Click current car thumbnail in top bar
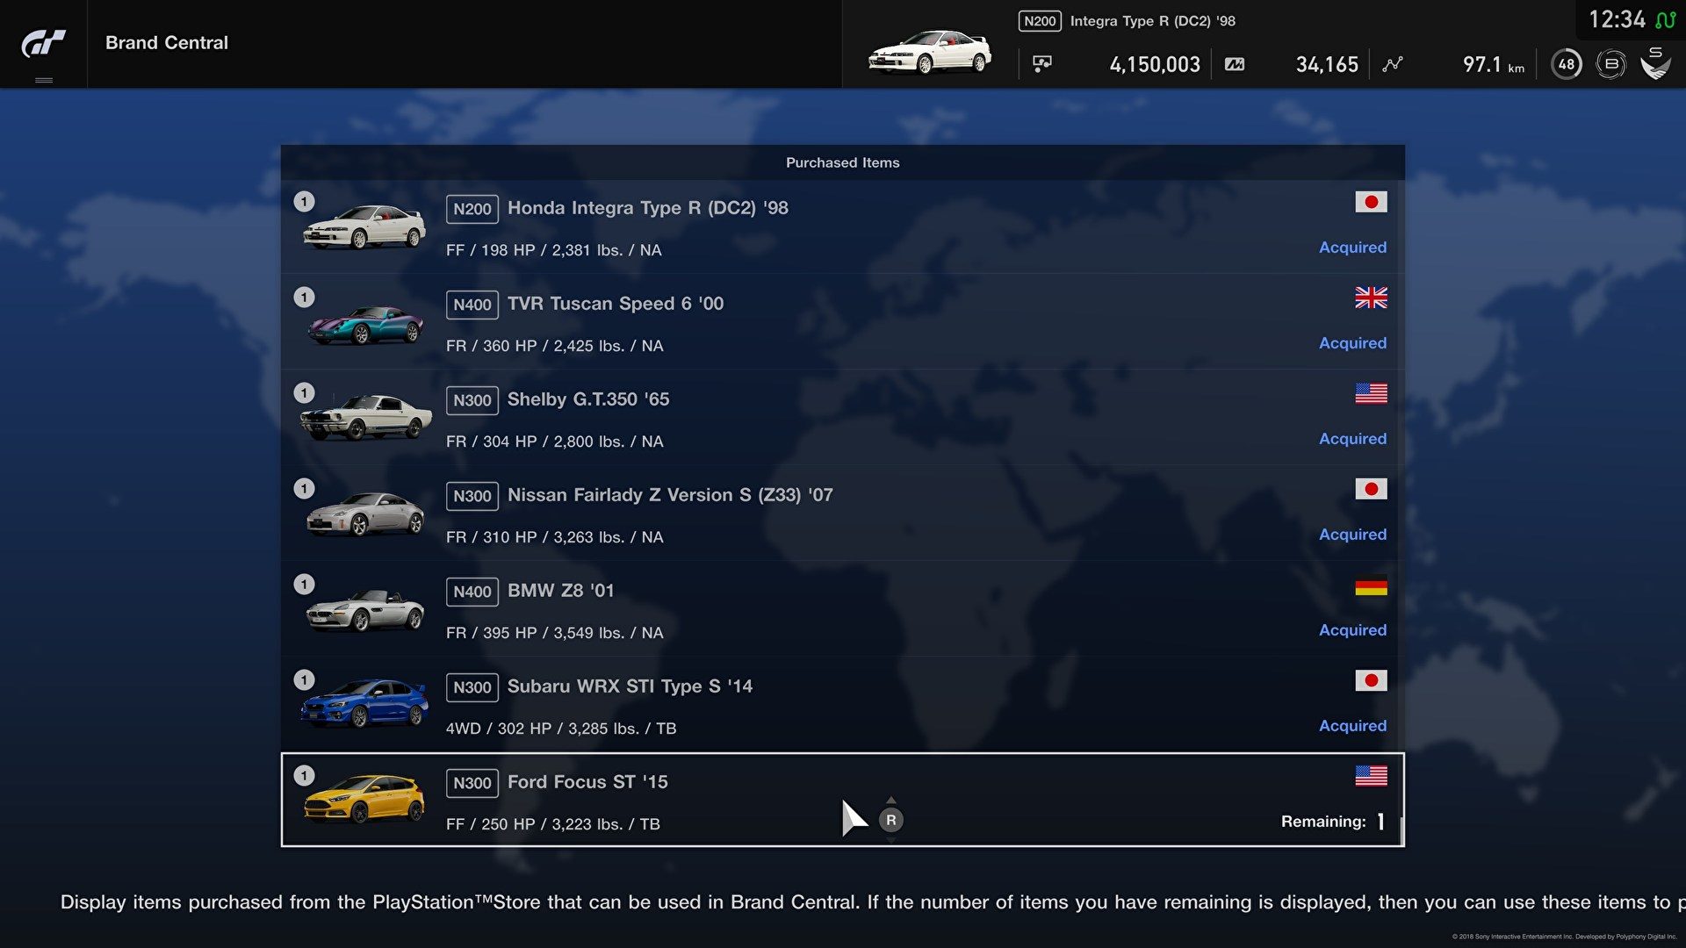Screen dimensions: 1686x948 (930, 53)
